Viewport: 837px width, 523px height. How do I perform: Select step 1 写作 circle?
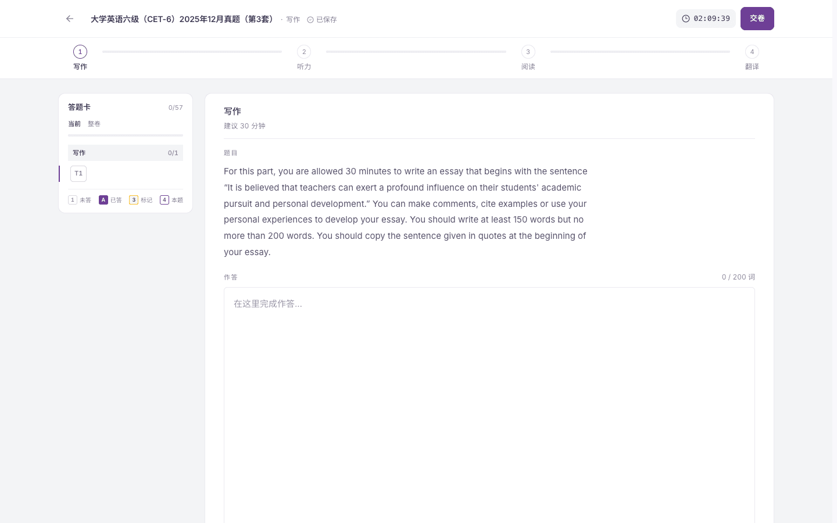80,52
